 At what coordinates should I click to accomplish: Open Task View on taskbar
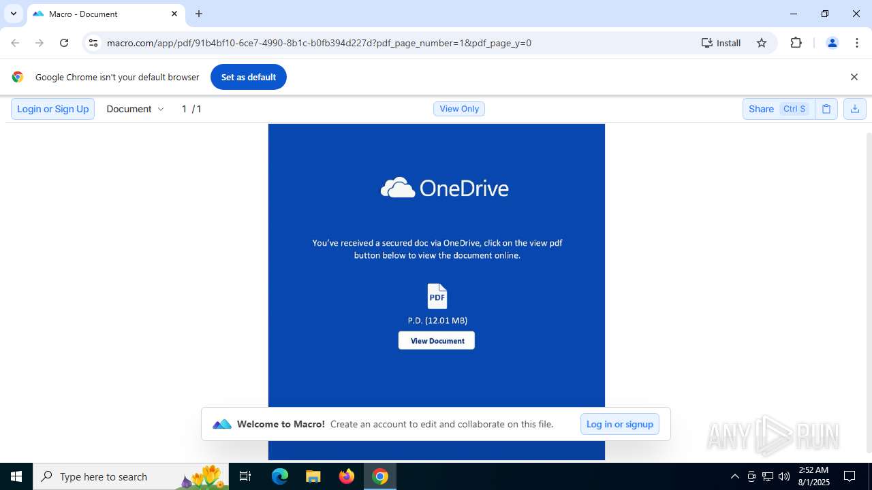pyautogui.click(x=245, y=476)
